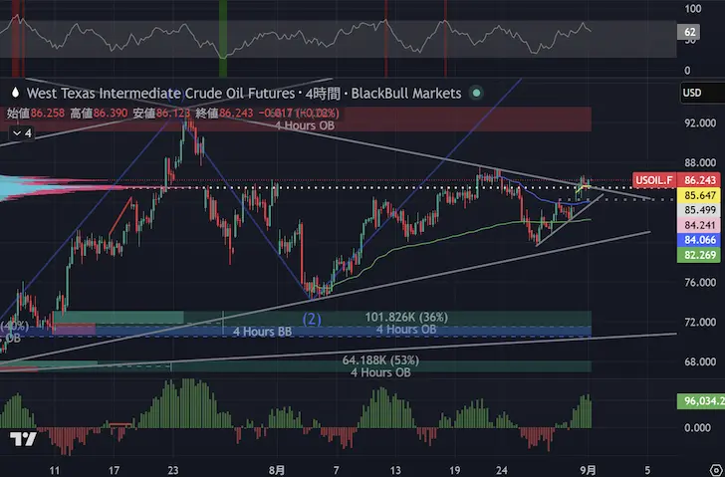The width and height of the screenshot is (725, 477).
Task: Click the 101.826K (36%) volume label
Action: [x=406, y=317]
